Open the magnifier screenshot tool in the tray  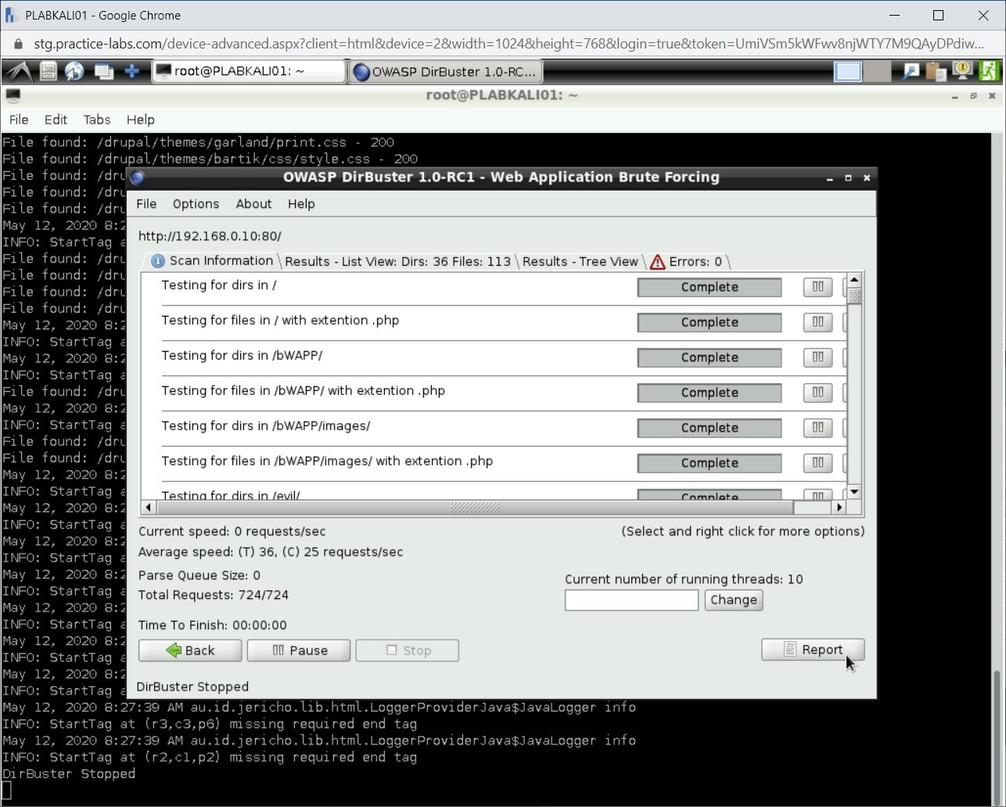(x=910, y=70)
